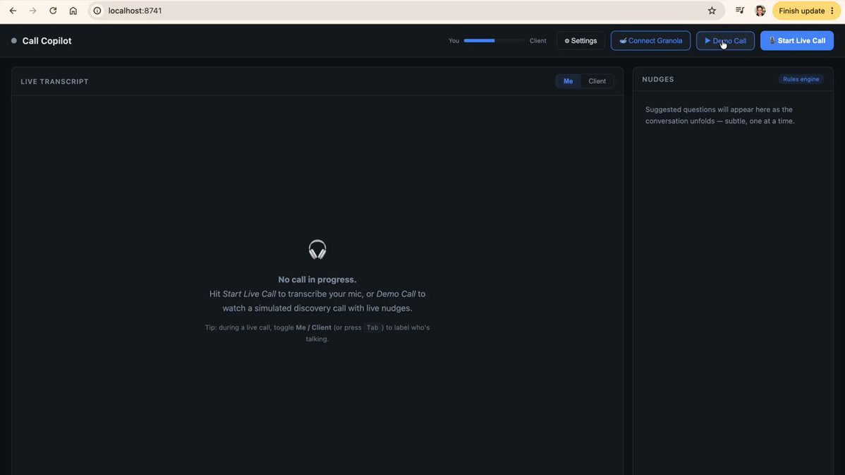The image size is (845, 475).
Task: Click the Connect Granola button
Action: pos(650,40)
